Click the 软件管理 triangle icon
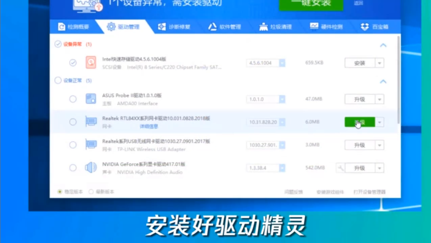431x243 pixels. (x=212, y=27)
